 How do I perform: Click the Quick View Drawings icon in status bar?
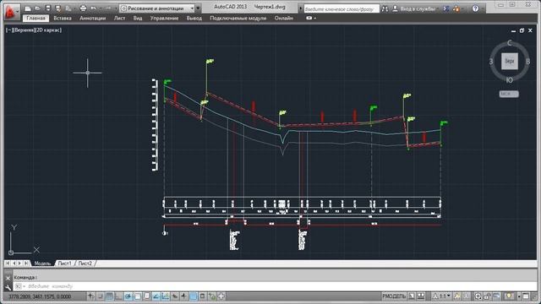421,296
